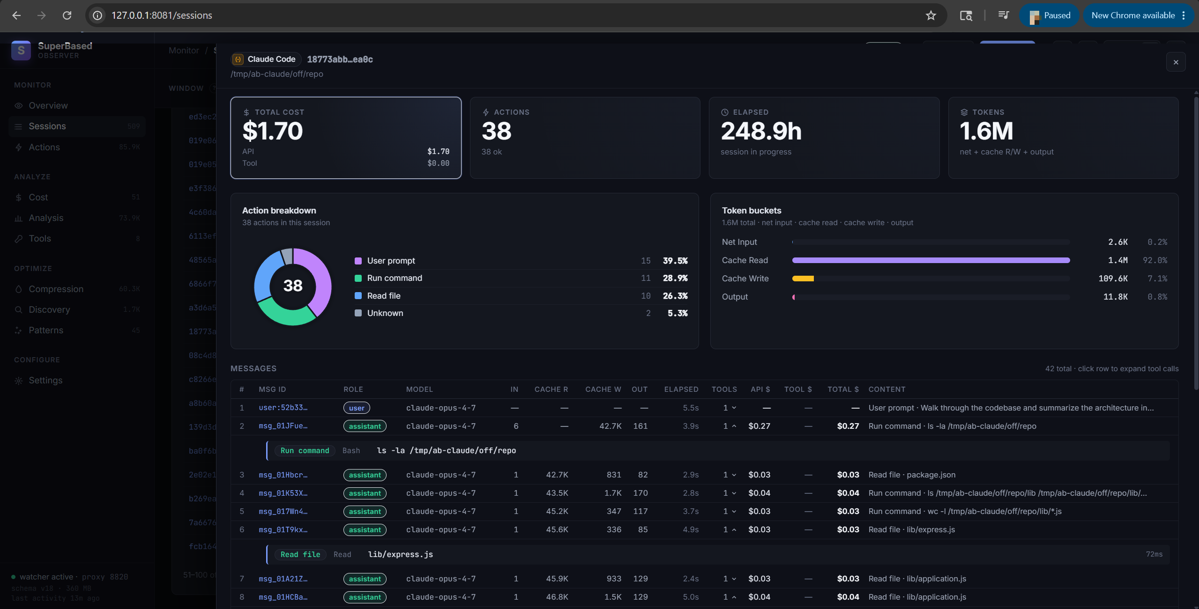Select the Actions summary card
Image resolution: width=1199 pixels, height=609 pixels.
tap(585, 138)
